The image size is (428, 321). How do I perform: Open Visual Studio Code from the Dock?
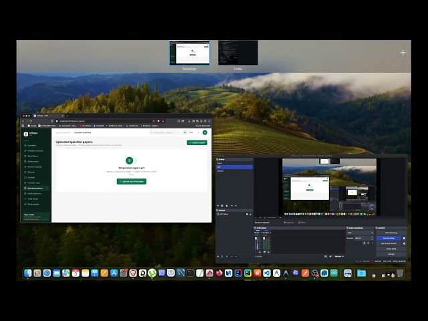267,273
